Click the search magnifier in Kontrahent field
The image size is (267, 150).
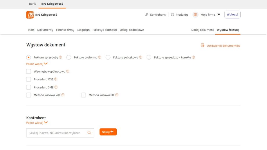89,133
